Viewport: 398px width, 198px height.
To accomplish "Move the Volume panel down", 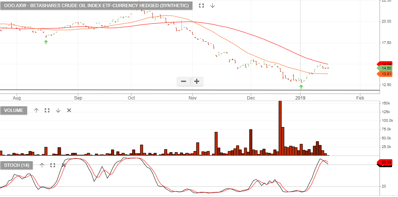I will point(58,110).
